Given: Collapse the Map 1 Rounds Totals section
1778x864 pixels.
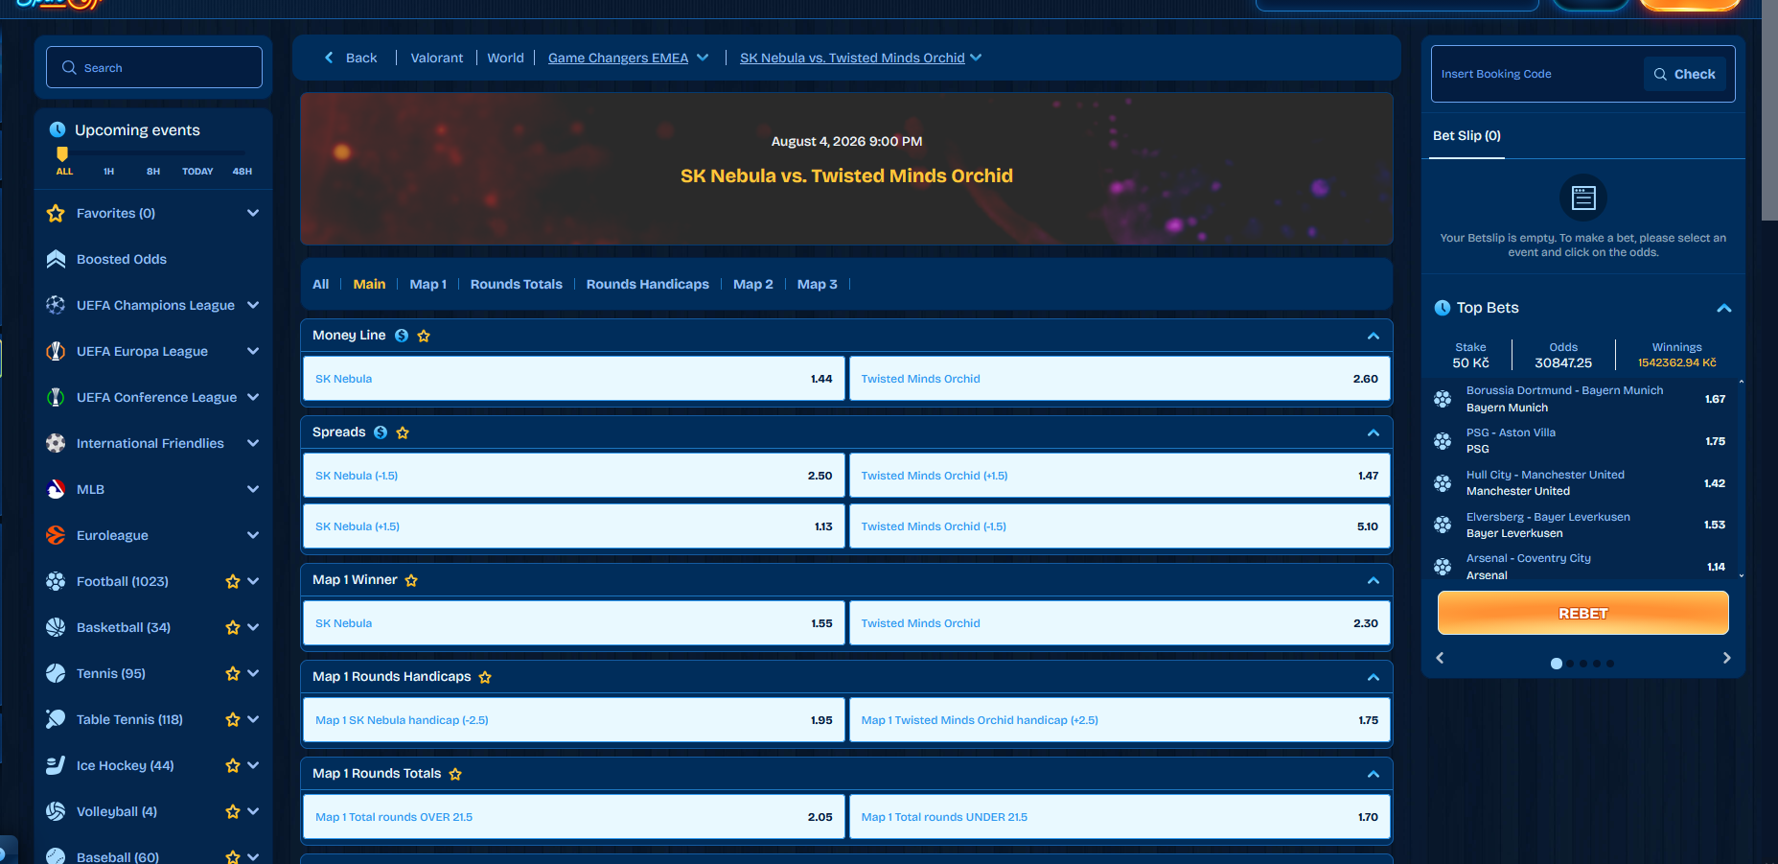Looking at the screenshot, I should (x=1374, y=774).
